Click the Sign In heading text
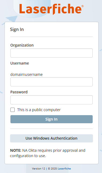 point(17,29)
